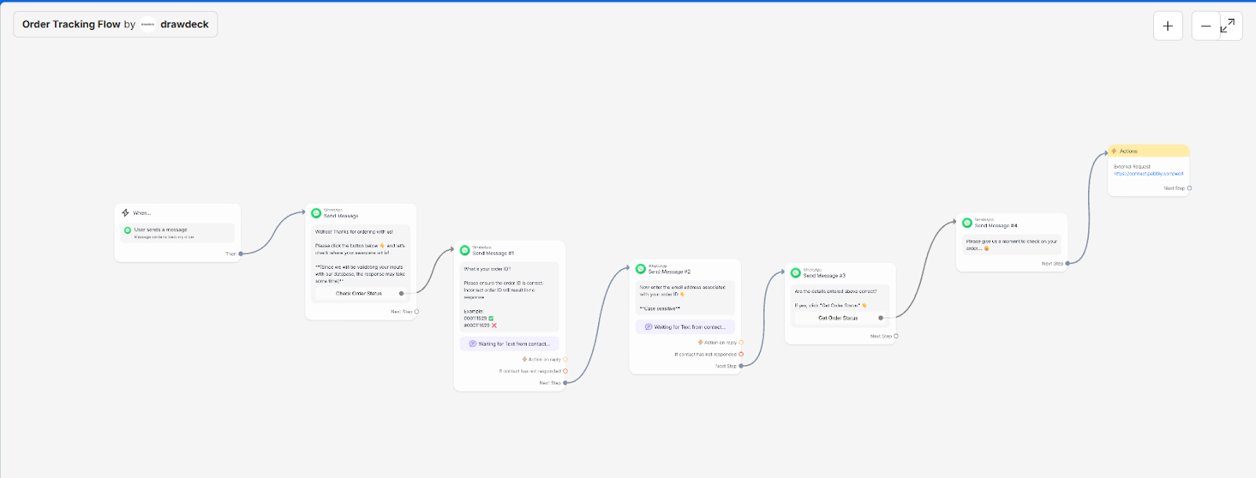Click the fullscreen expand arrows icon

1228,26
